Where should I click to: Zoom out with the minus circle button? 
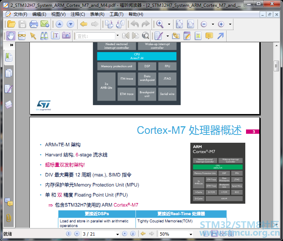[x=204, y=24]
